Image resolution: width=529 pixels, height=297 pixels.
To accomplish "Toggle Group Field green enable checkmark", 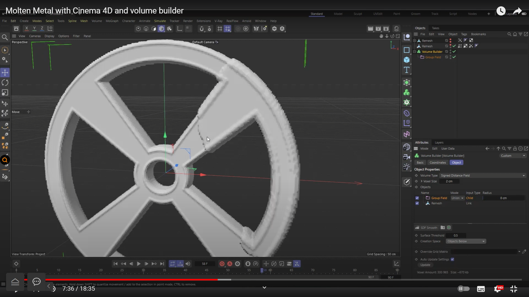I will 454,57.
